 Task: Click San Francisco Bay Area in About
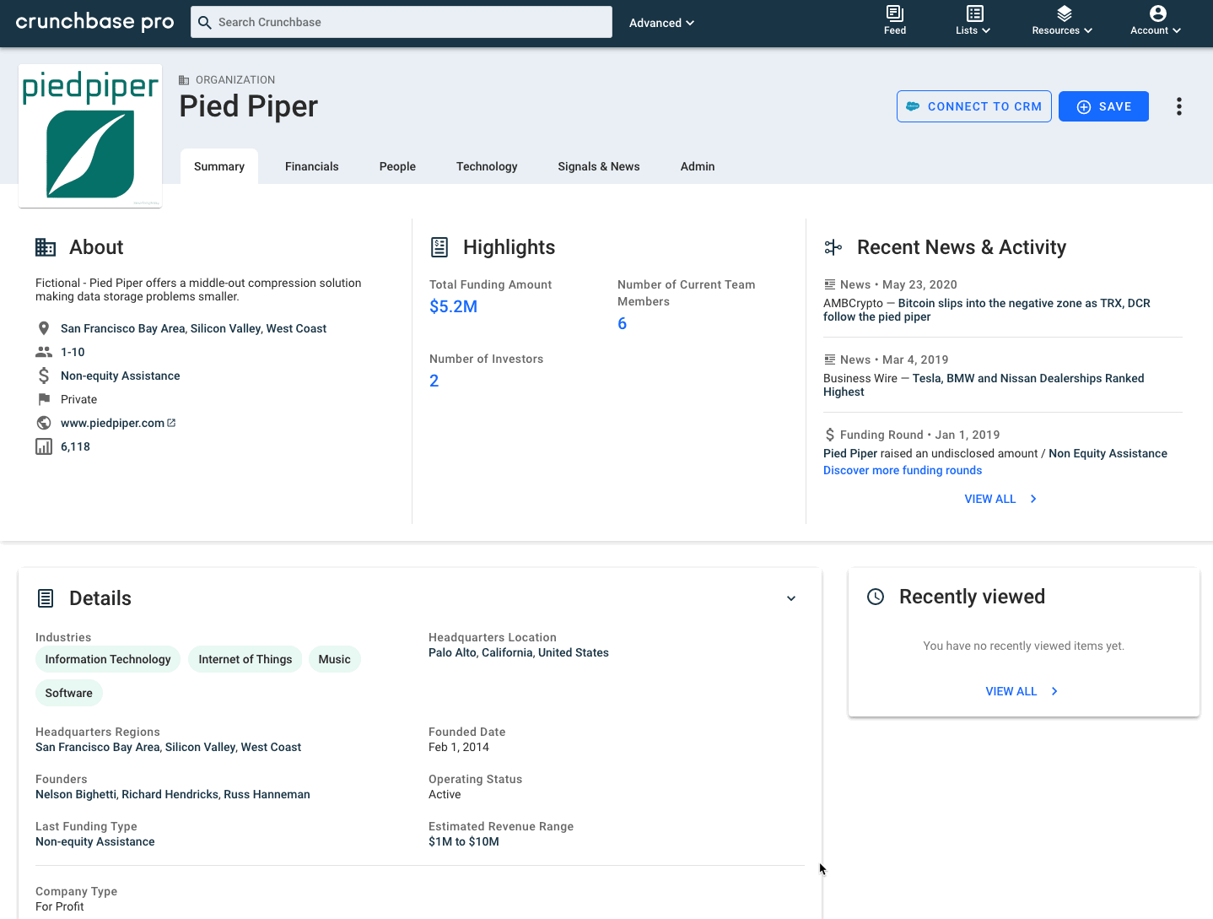(122, 328)
